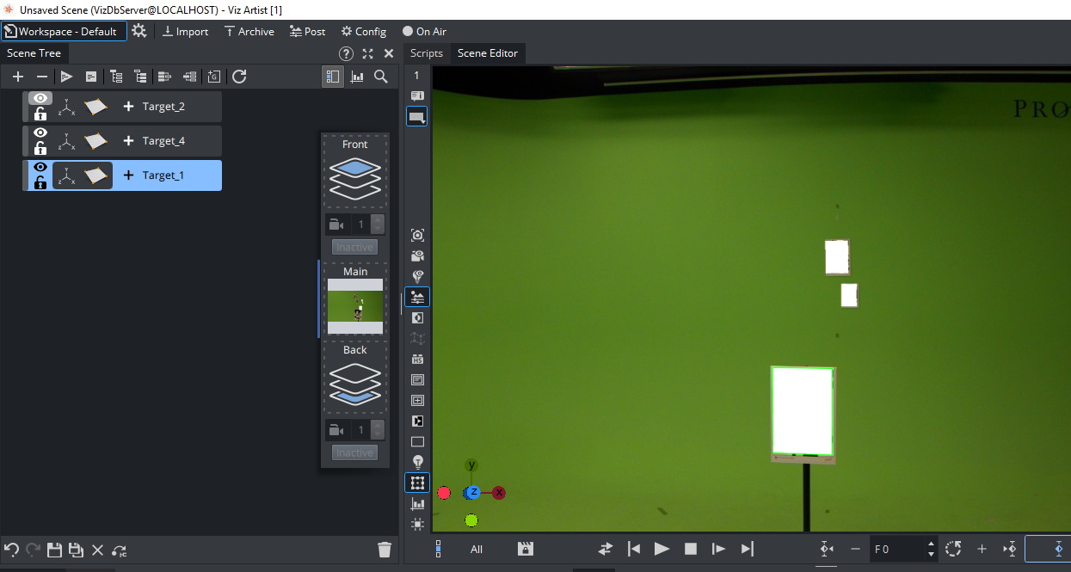The image size is (1071, 572).
Task: Click the snapshot camera icon in editor sidebar
Action: (x=417, y=235)
